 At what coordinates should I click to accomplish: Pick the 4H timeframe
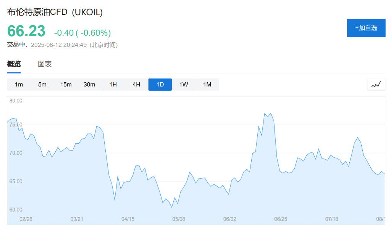click(x=136, y=85)
